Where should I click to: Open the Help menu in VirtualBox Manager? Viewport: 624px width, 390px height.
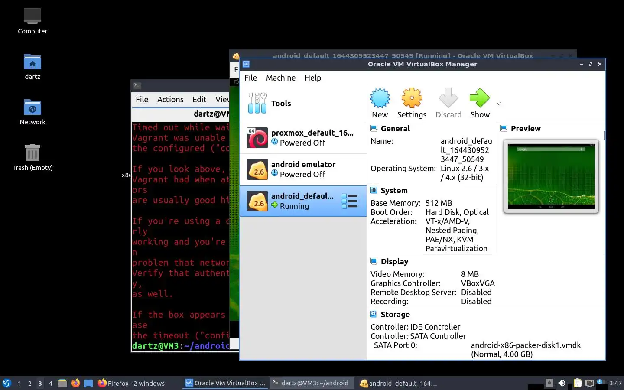[313, 78]
